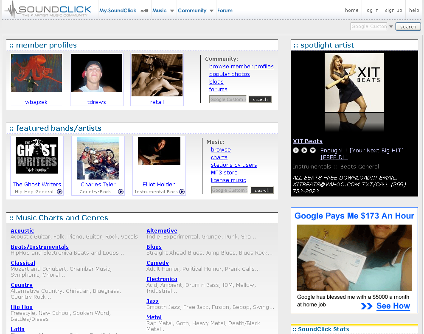
Task: Click the retail profile name link
Action: pyautogui.click(x=157, y=102)
